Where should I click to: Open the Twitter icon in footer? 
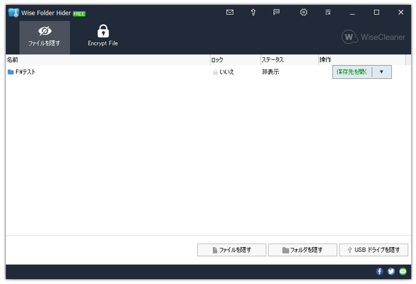(391, 271)
